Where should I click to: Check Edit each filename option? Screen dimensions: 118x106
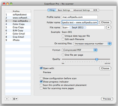(63, 39)
